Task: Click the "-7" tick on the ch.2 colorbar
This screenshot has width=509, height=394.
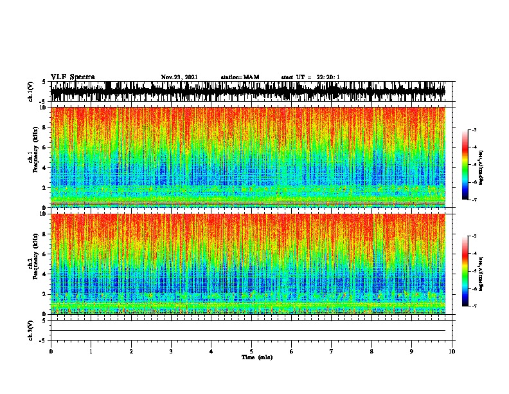Action: coord(474,306)
